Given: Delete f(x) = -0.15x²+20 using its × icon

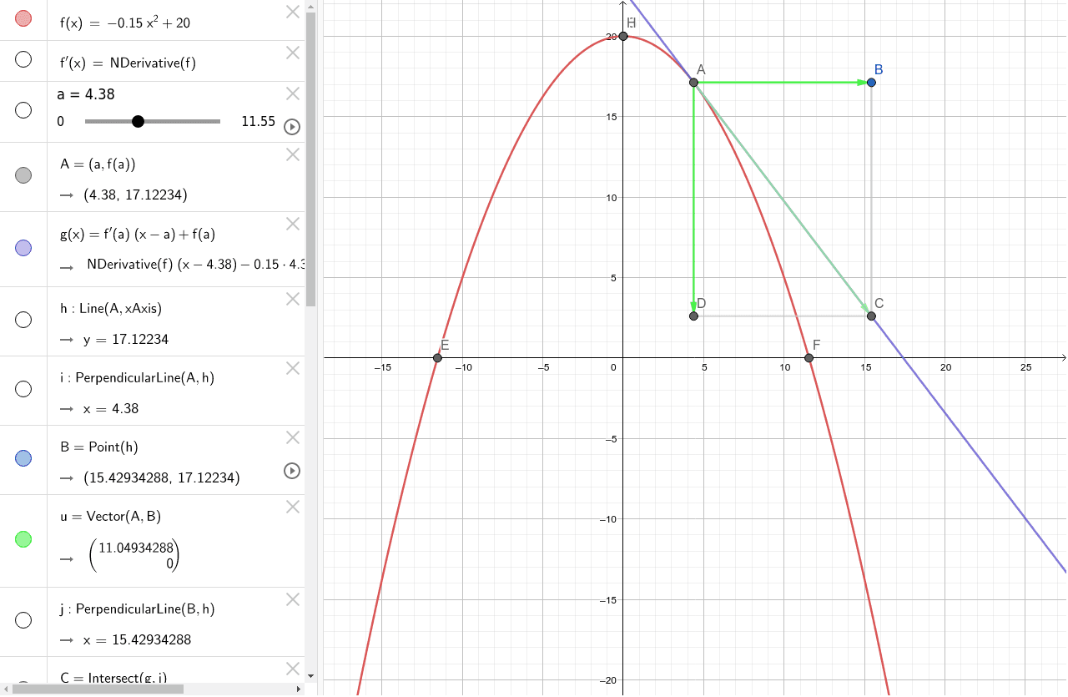Looking at the screenshot, I should tap(292, 13).
